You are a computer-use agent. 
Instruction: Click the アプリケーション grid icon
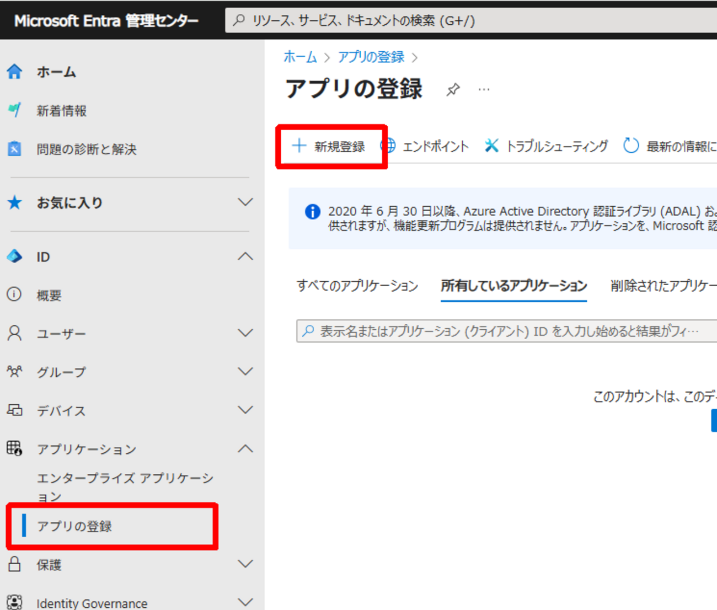click(14, 448)
